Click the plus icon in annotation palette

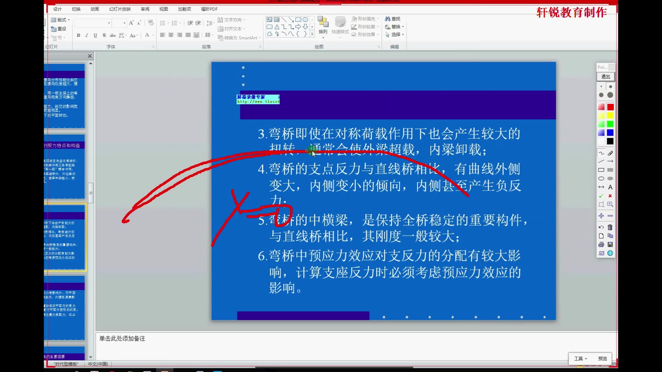(x=601, y=216)
